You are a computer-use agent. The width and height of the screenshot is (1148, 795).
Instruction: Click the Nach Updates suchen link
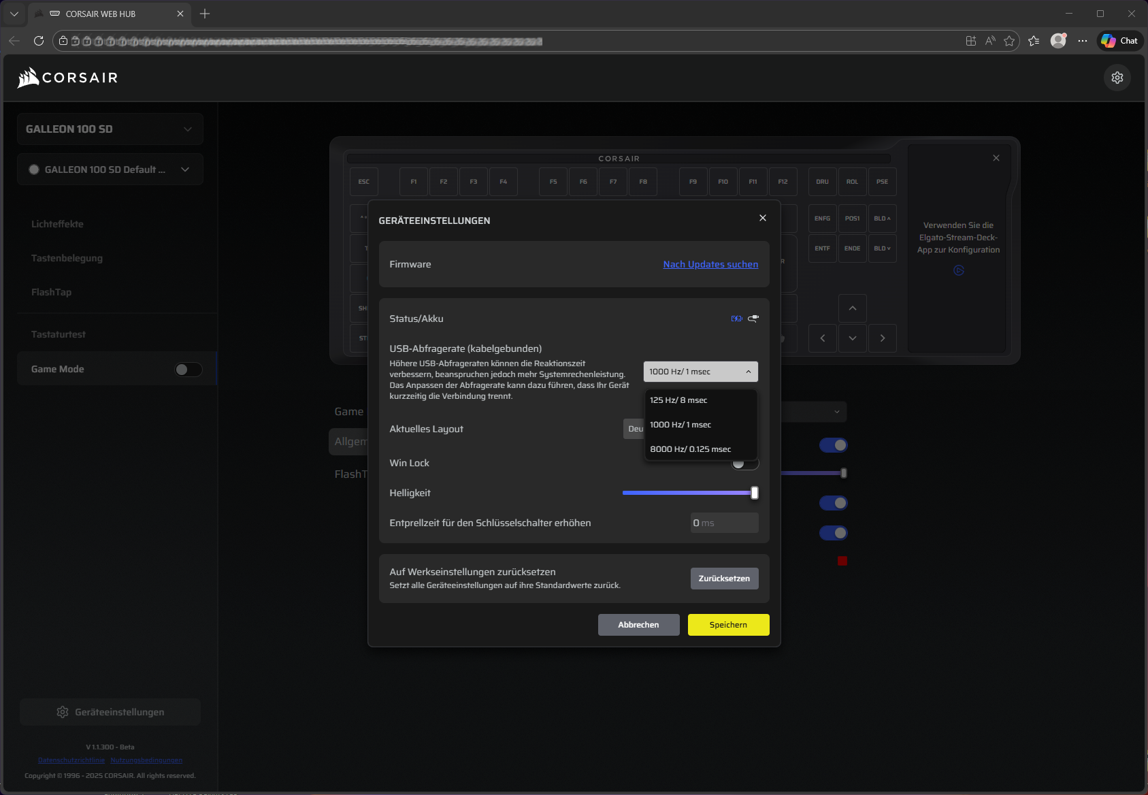tap(710, 264)
